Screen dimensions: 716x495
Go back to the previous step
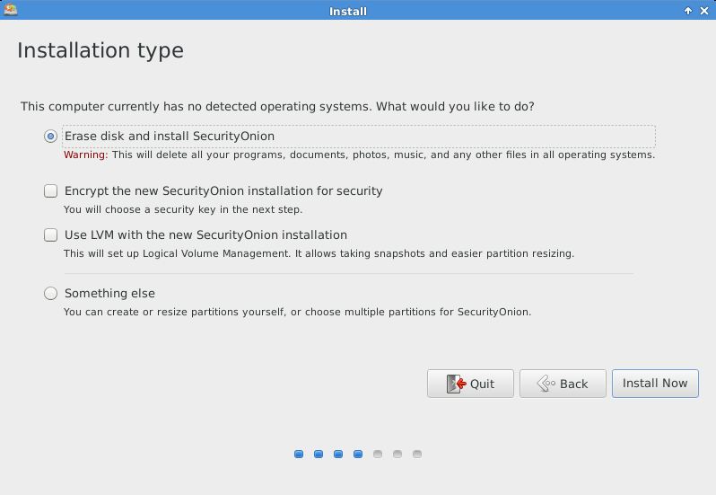point(563,384)
